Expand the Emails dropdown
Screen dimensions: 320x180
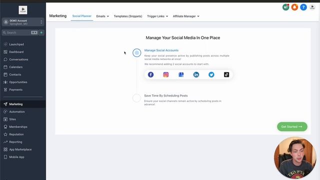coord(102,16)
